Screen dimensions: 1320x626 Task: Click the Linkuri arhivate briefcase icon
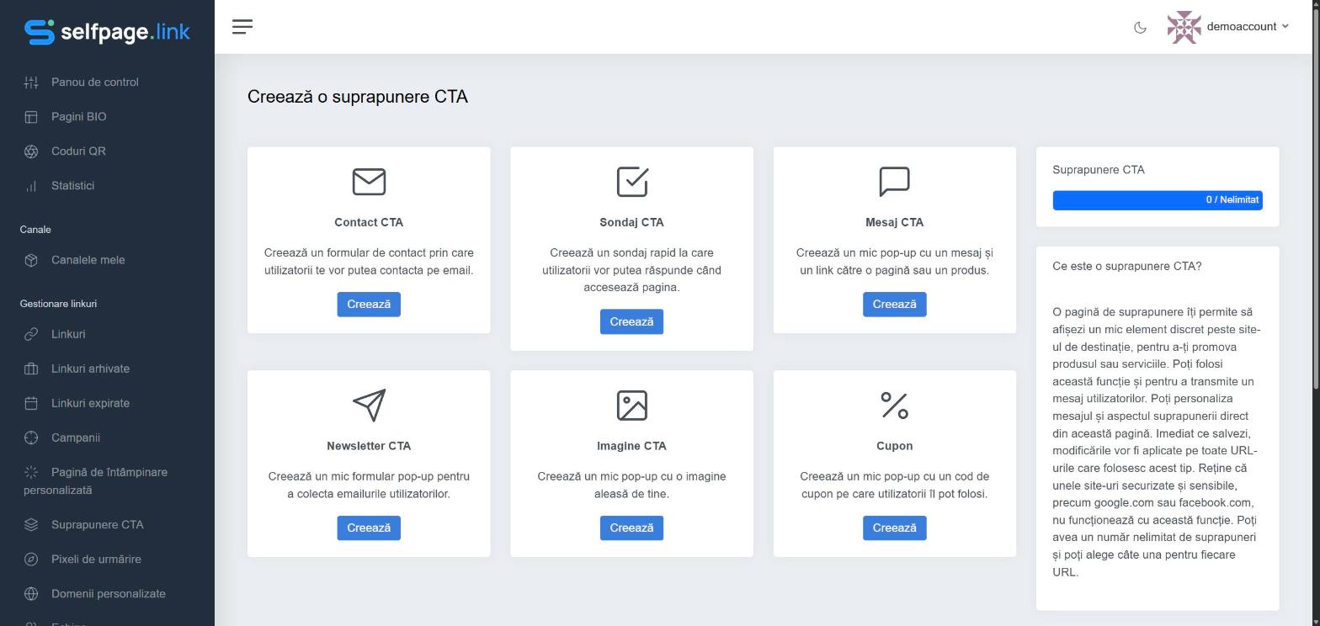point(31,369)
